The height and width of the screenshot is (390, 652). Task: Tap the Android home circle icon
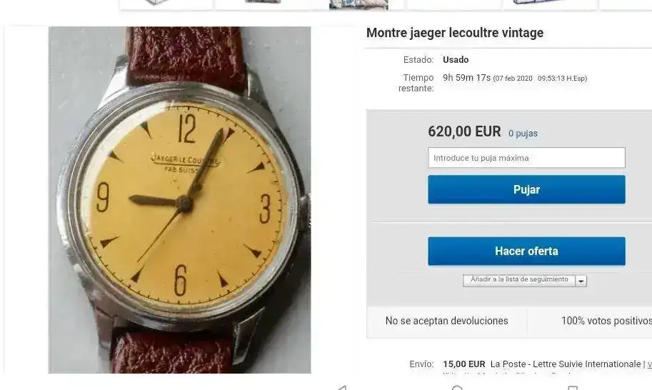pyautogui.click(x=457, y=388)
